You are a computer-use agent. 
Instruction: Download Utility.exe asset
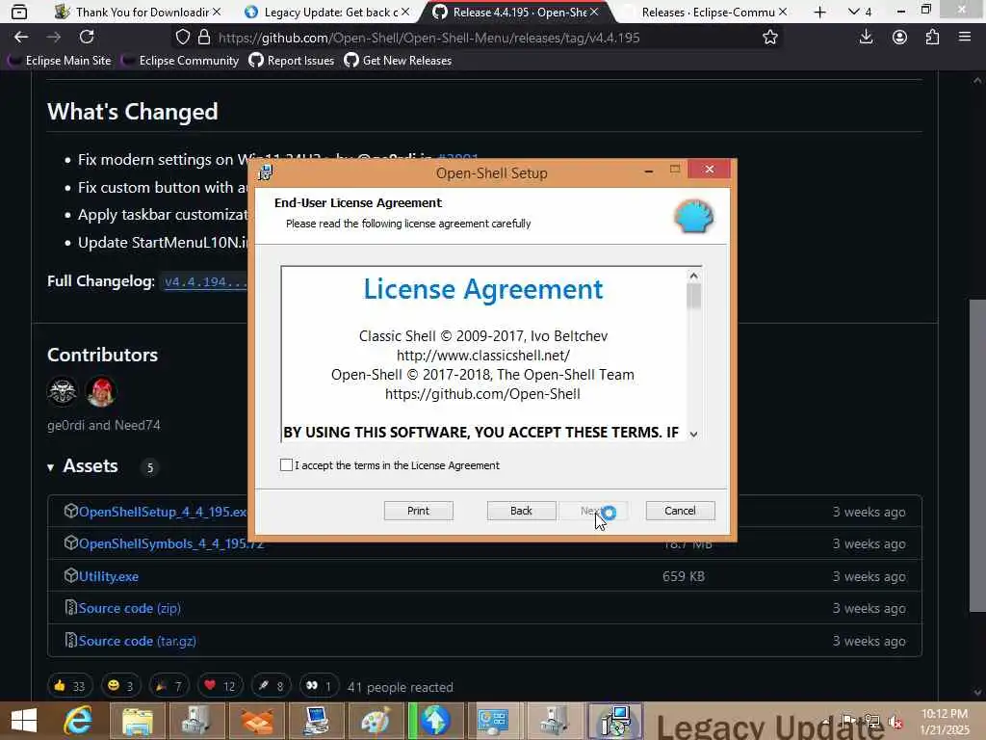pyautogui.click(x=108, y=576)
